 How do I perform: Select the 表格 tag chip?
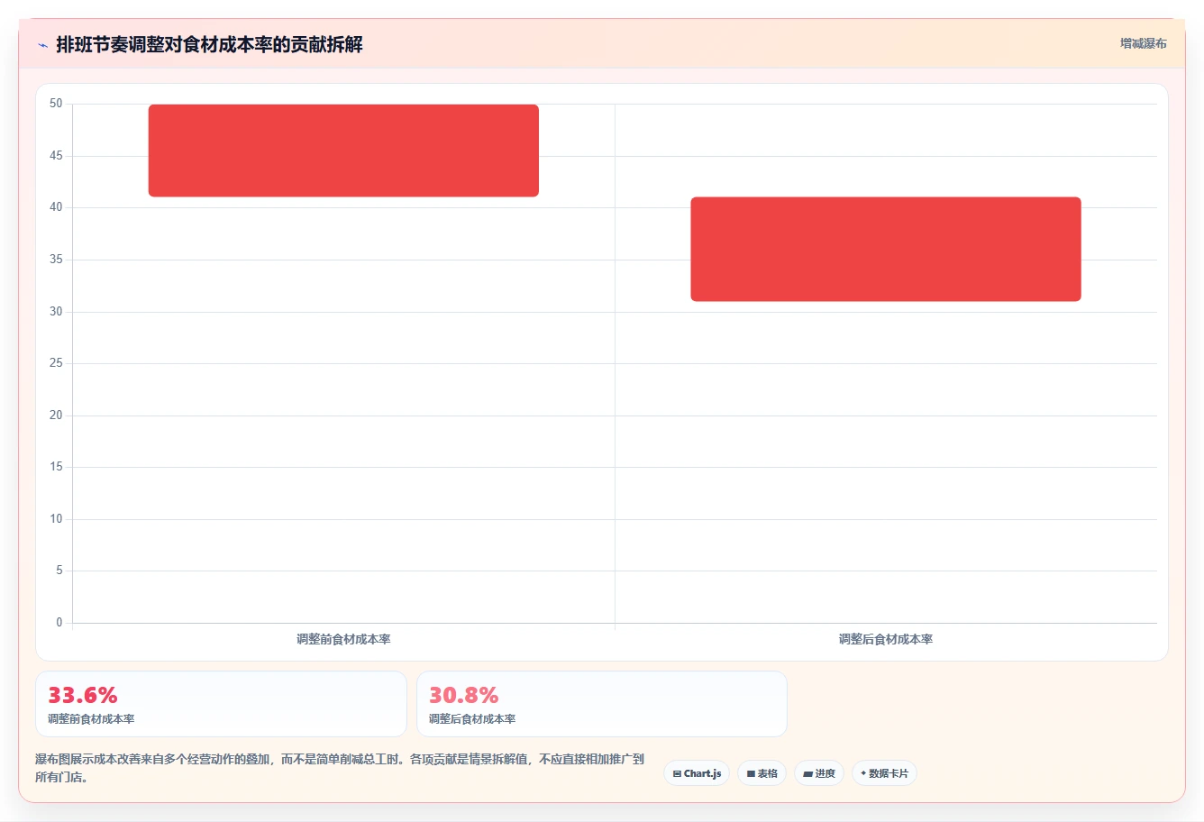762,773
